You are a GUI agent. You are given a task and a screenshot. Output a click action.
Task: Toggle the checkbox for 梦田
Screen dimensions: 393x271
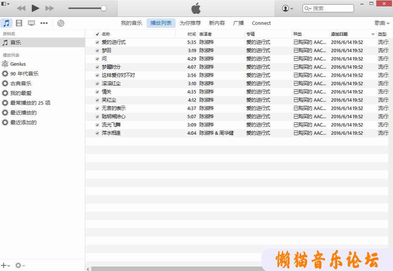coord(97,51)
